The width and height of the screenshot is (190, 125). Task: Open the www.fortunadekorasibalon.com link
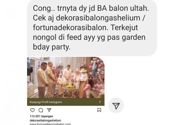click(50, 124)
